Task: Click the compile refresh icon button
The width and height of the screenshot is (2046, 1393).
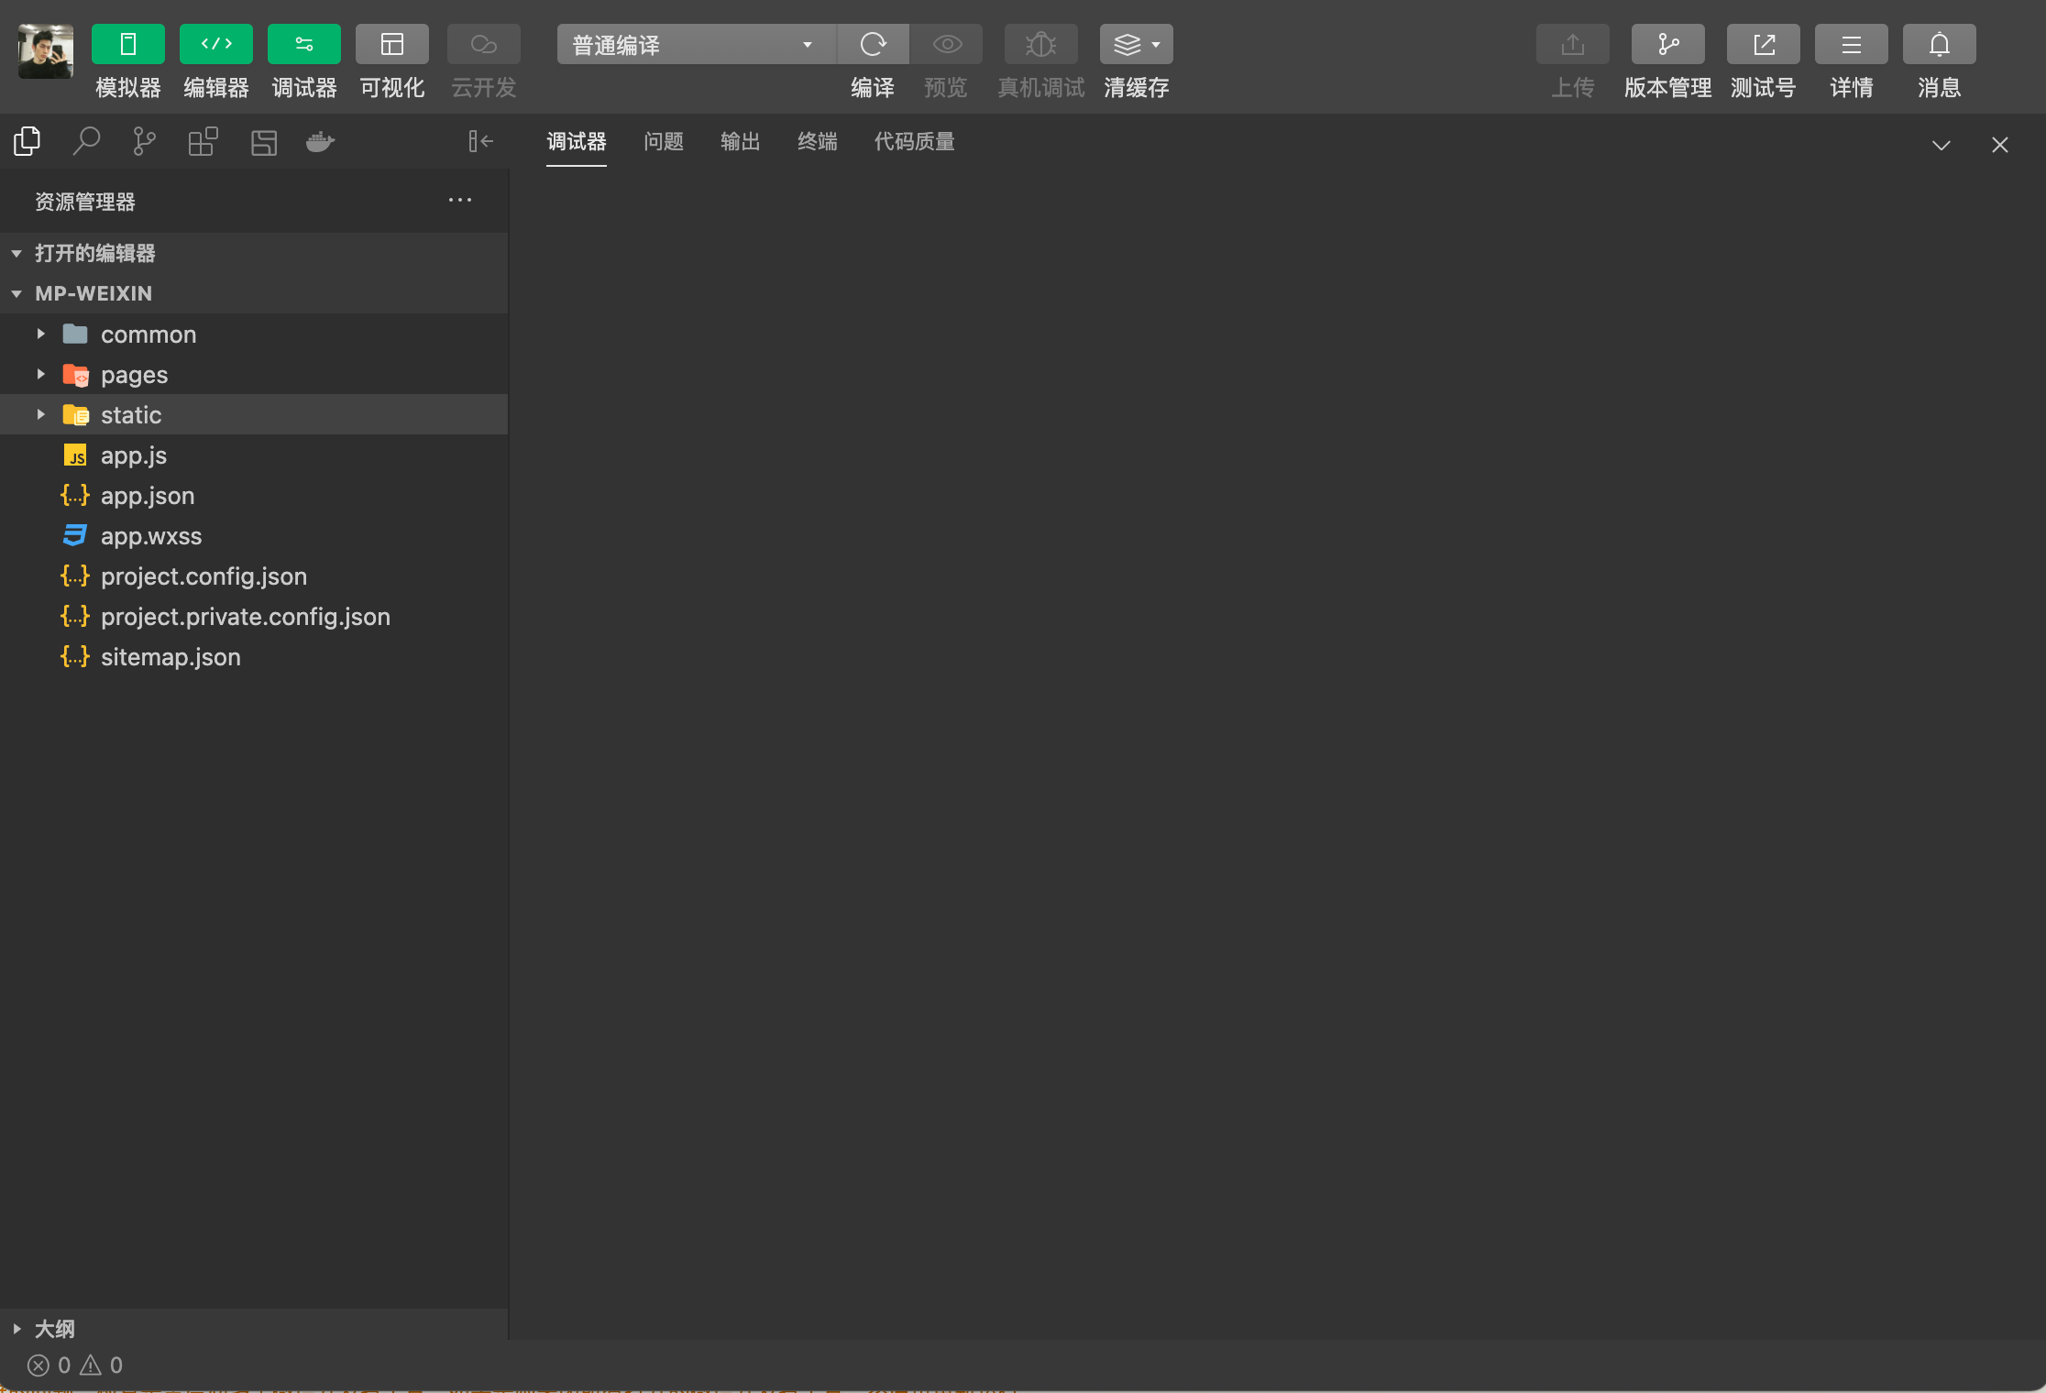Action: [873, 44]
